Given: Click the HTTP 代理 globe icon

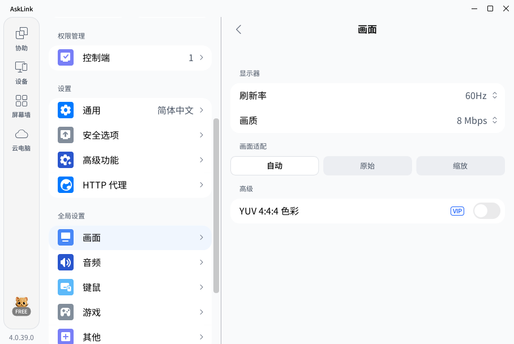Looking at the screenshot, I should [66, 185].
